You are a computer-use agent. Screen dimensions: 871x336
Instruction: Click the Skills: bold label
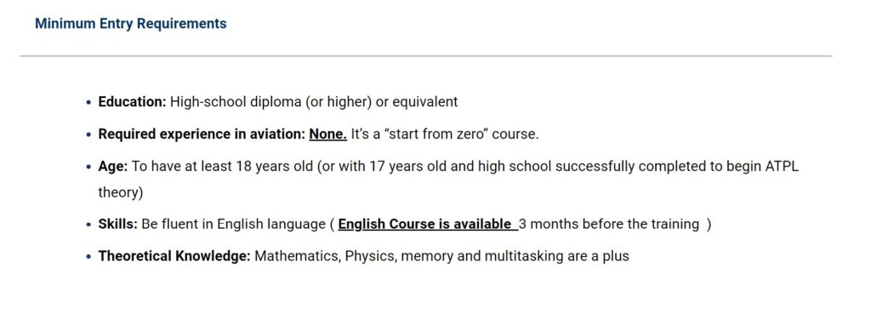point(117,225)
